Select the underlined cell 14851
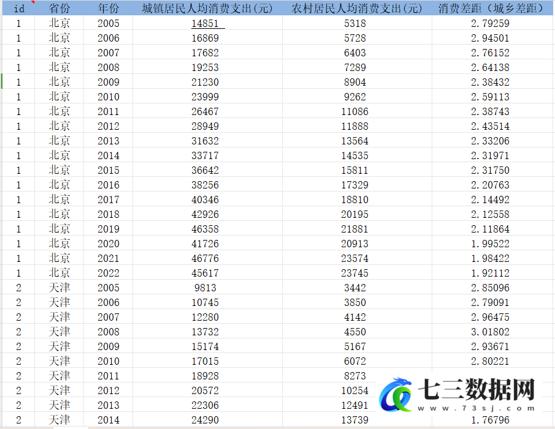Screen dimensions: 555x429 pyautogui.click(x=207, y=23)
